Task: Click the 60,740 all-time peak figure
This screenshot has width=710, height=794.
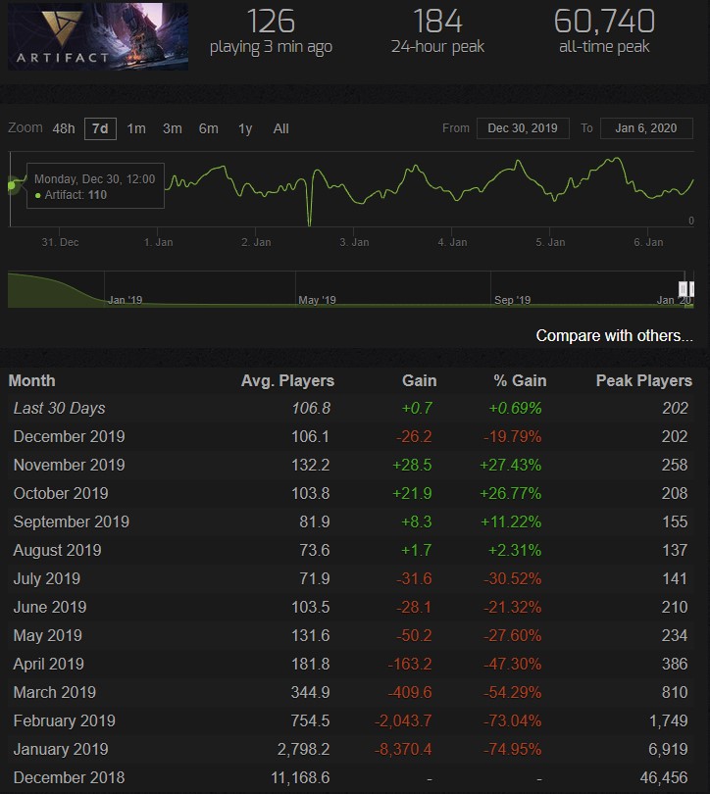Action: 604,21
